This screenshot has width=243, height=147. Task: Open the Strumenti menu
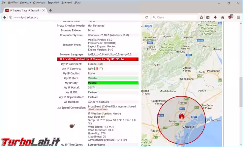tap(67, 2)
